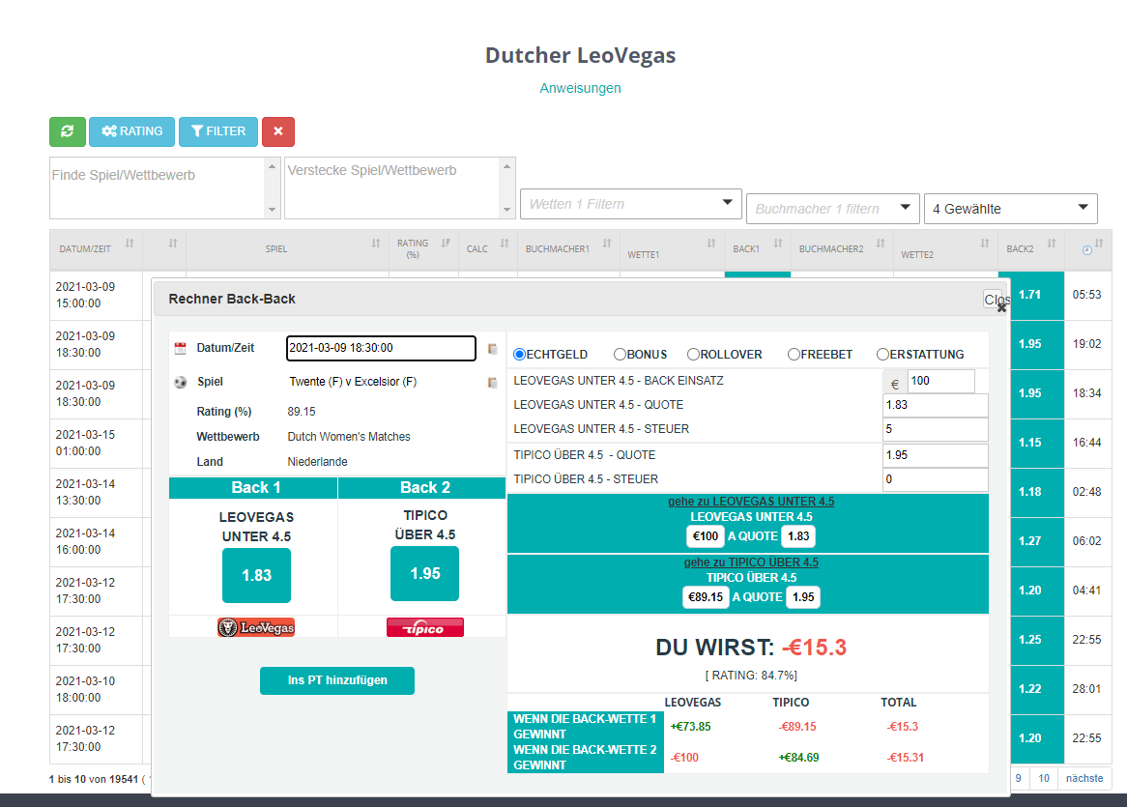
Task: Sort by the RATING (%) column arrows
Action: [446, 244]
